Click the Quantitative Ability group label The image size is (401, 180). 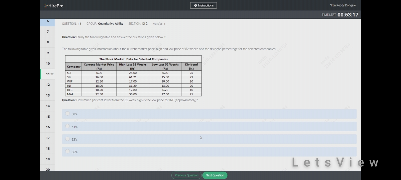111,24
